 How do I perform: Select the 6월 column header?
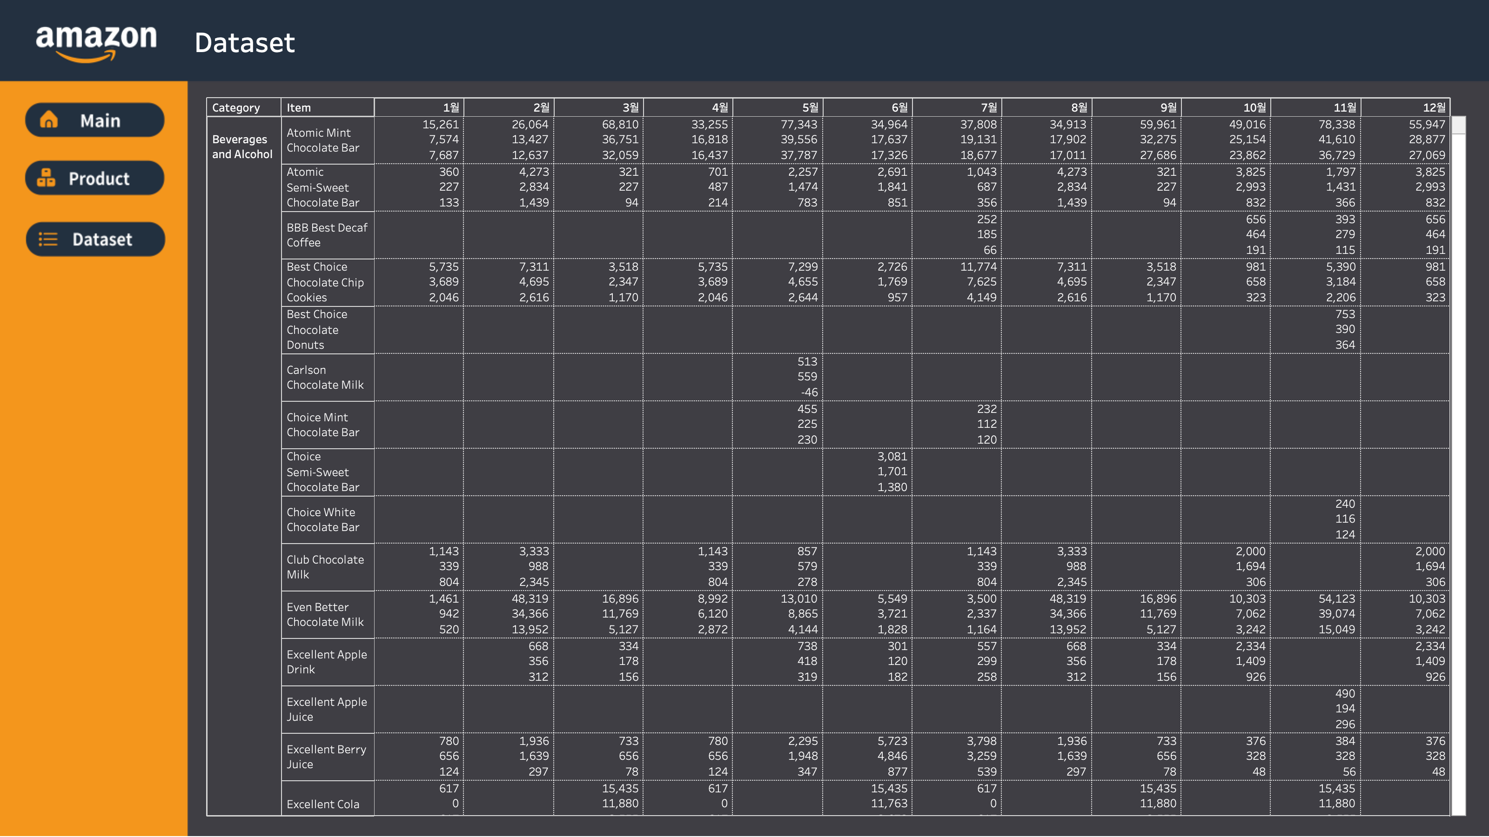click(899, 107)
